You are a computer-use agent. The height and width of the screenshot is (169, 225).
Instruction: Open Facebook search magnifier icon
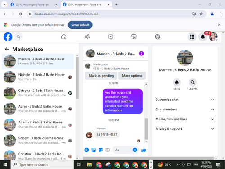click(18, 37)
